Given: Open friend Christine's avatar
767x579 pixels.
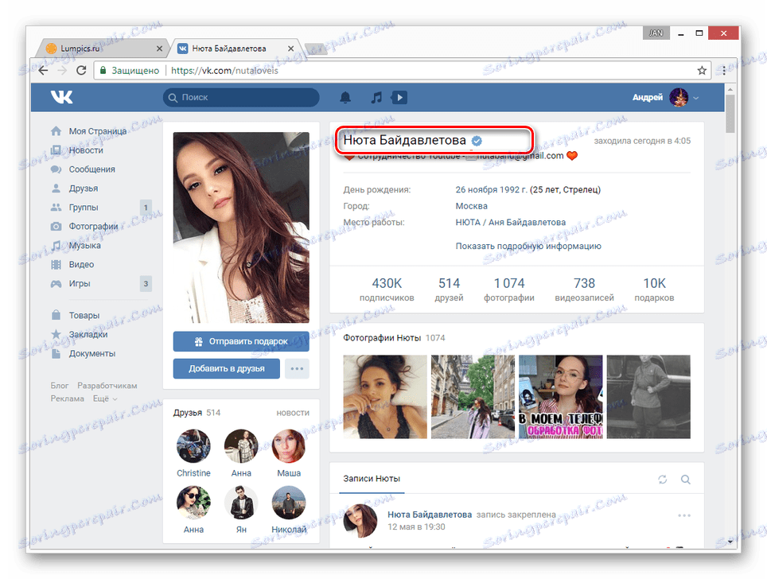Looking at the screenshot, I should pyautogui.click(x=193, y=446).
